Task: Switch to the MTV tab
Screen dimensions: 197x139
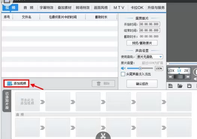Action: [119, 7]
